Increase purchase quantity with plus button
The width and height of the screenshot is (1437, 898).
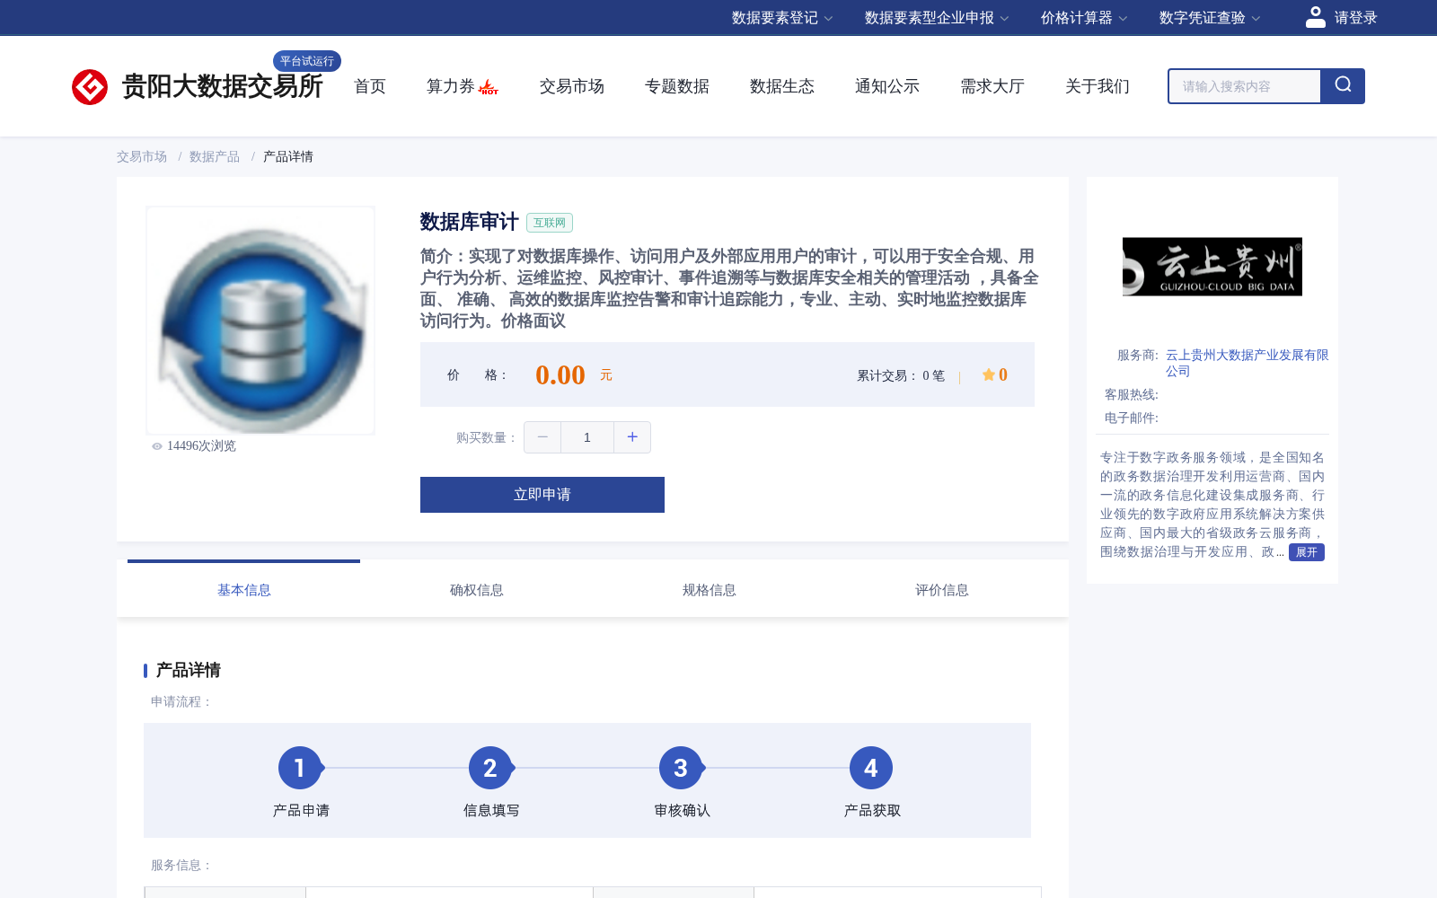[632, 437]
